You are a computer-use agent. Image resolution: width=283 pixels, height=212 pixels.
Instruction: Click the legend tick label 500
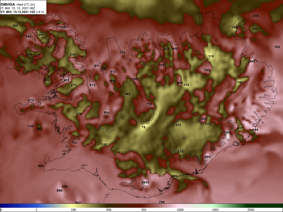coord(109,210)
